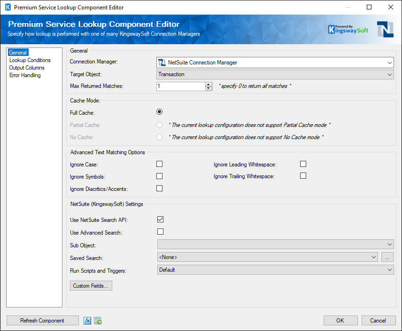This screenshot has width=402, height=331.
Task: Click the Custom Fields... button
Action: (x=91, y=285)
